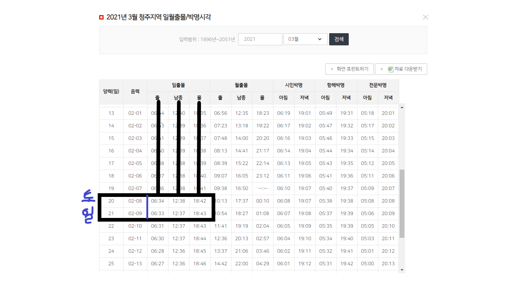
Task: Click the 아침 subheader under 시민박명
Action: pos(283,98)
